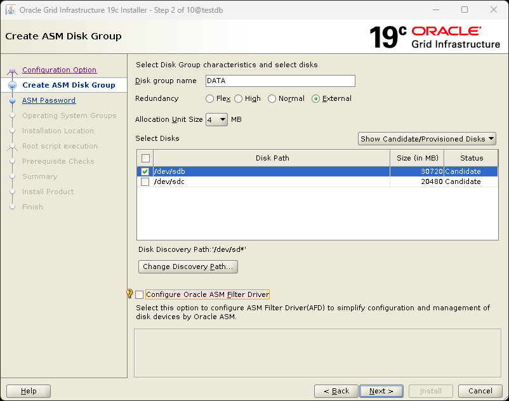Go to the ASM Password step
The image size is (509, 401).
click(49, 100)
